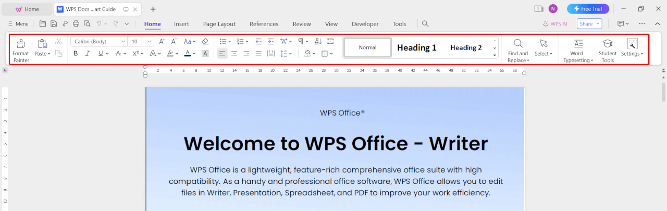Open the References tab
This screenshot has height=211, width=667.
point(264,24)
